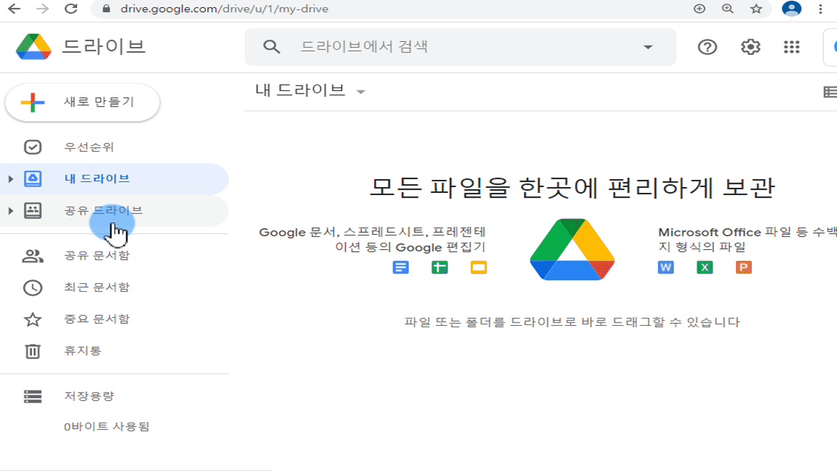Open 휴지통 in the sidebar
The image size is (837, 471).
tap(114, 351)
